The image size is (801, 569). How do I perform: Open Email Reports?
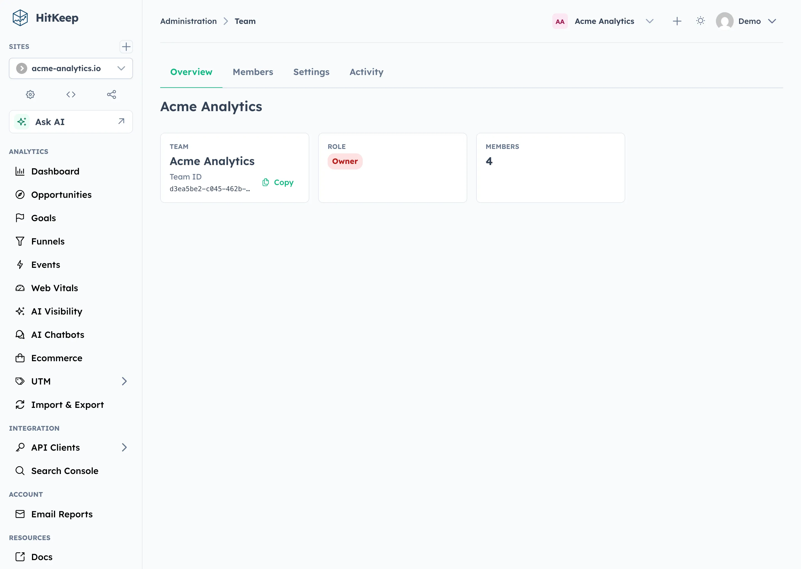[71, 514]
